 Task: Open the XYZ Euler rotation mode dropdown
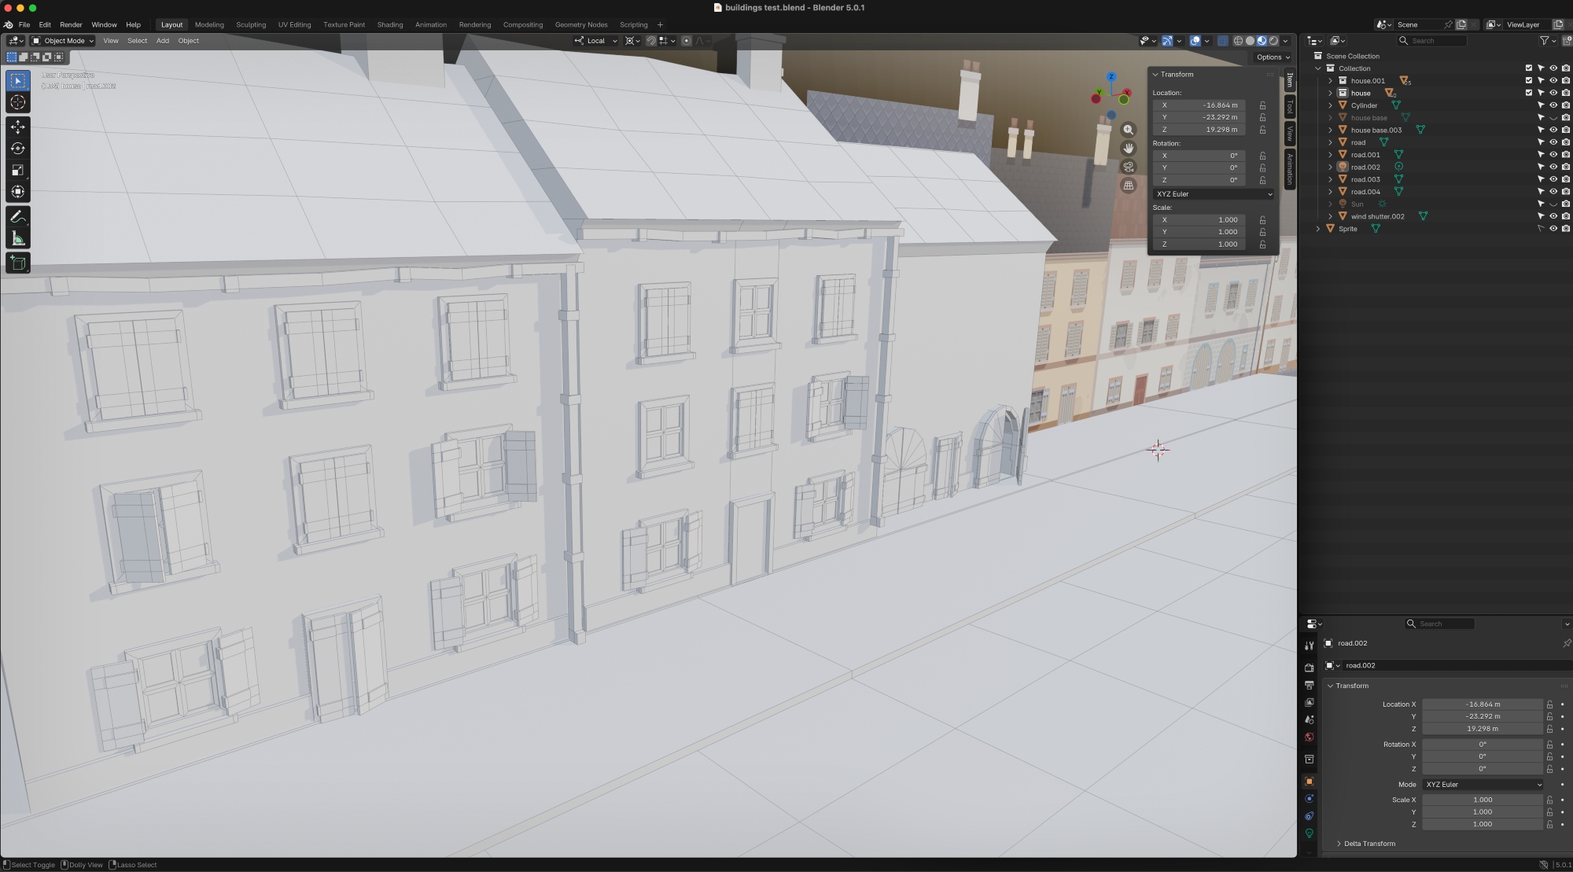coord(1214,193)
